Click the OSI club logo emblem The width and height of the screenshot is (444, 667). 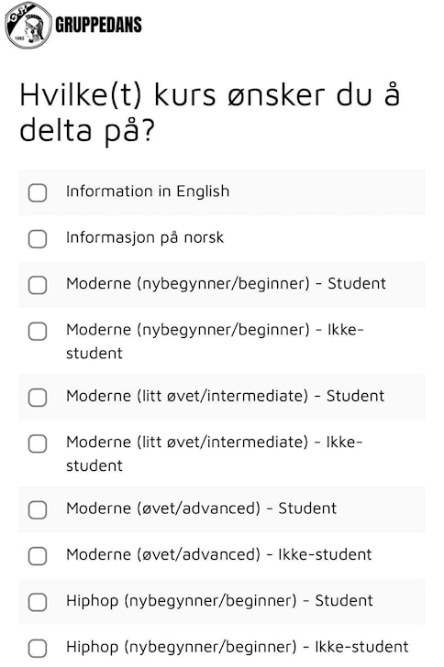pyautogui.click(x=28, y=25)
